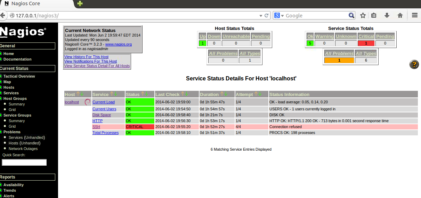Click the search magnifier icon

pyautogui.click(x=351, y=15)
